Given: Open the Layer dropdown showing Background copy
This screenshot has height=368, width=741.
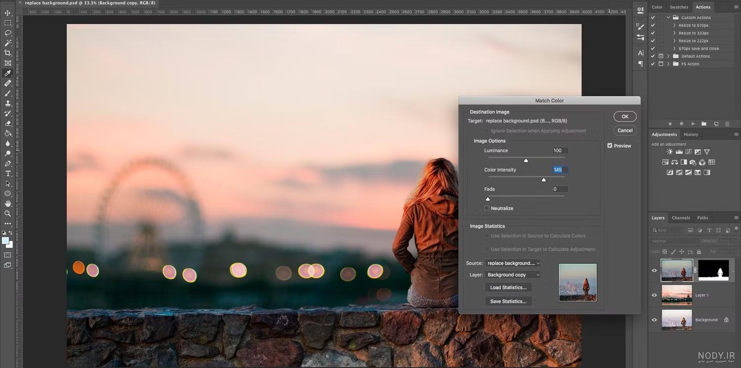Looking at the screenshot, I should 513,275.
